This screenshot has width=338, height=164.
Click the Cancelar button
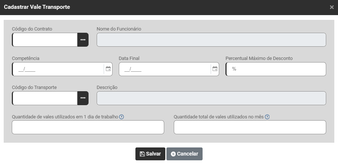tap(184, 154)
